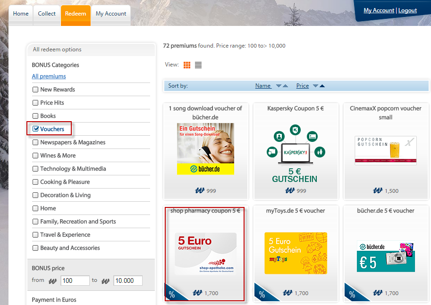Open bücher.de song download voucher image

206,149
